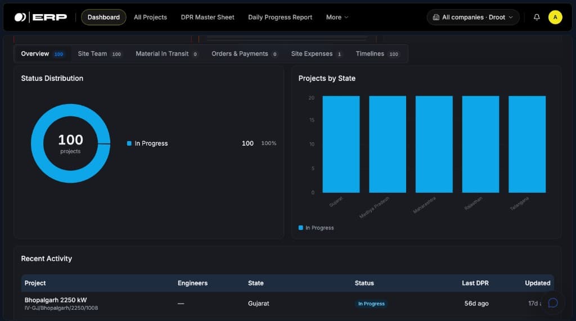This screenshot has height=321, width=576.
Task: Sort by Engineers column header
Action: pyautogui.click(x=192, y=283)
